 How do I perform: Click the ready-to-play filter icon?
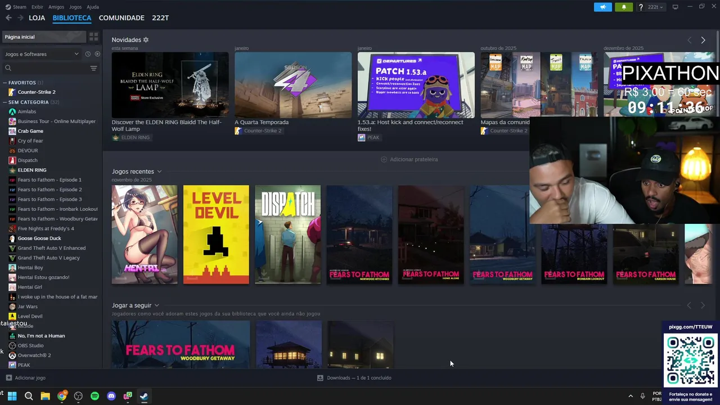pos(97,54)
